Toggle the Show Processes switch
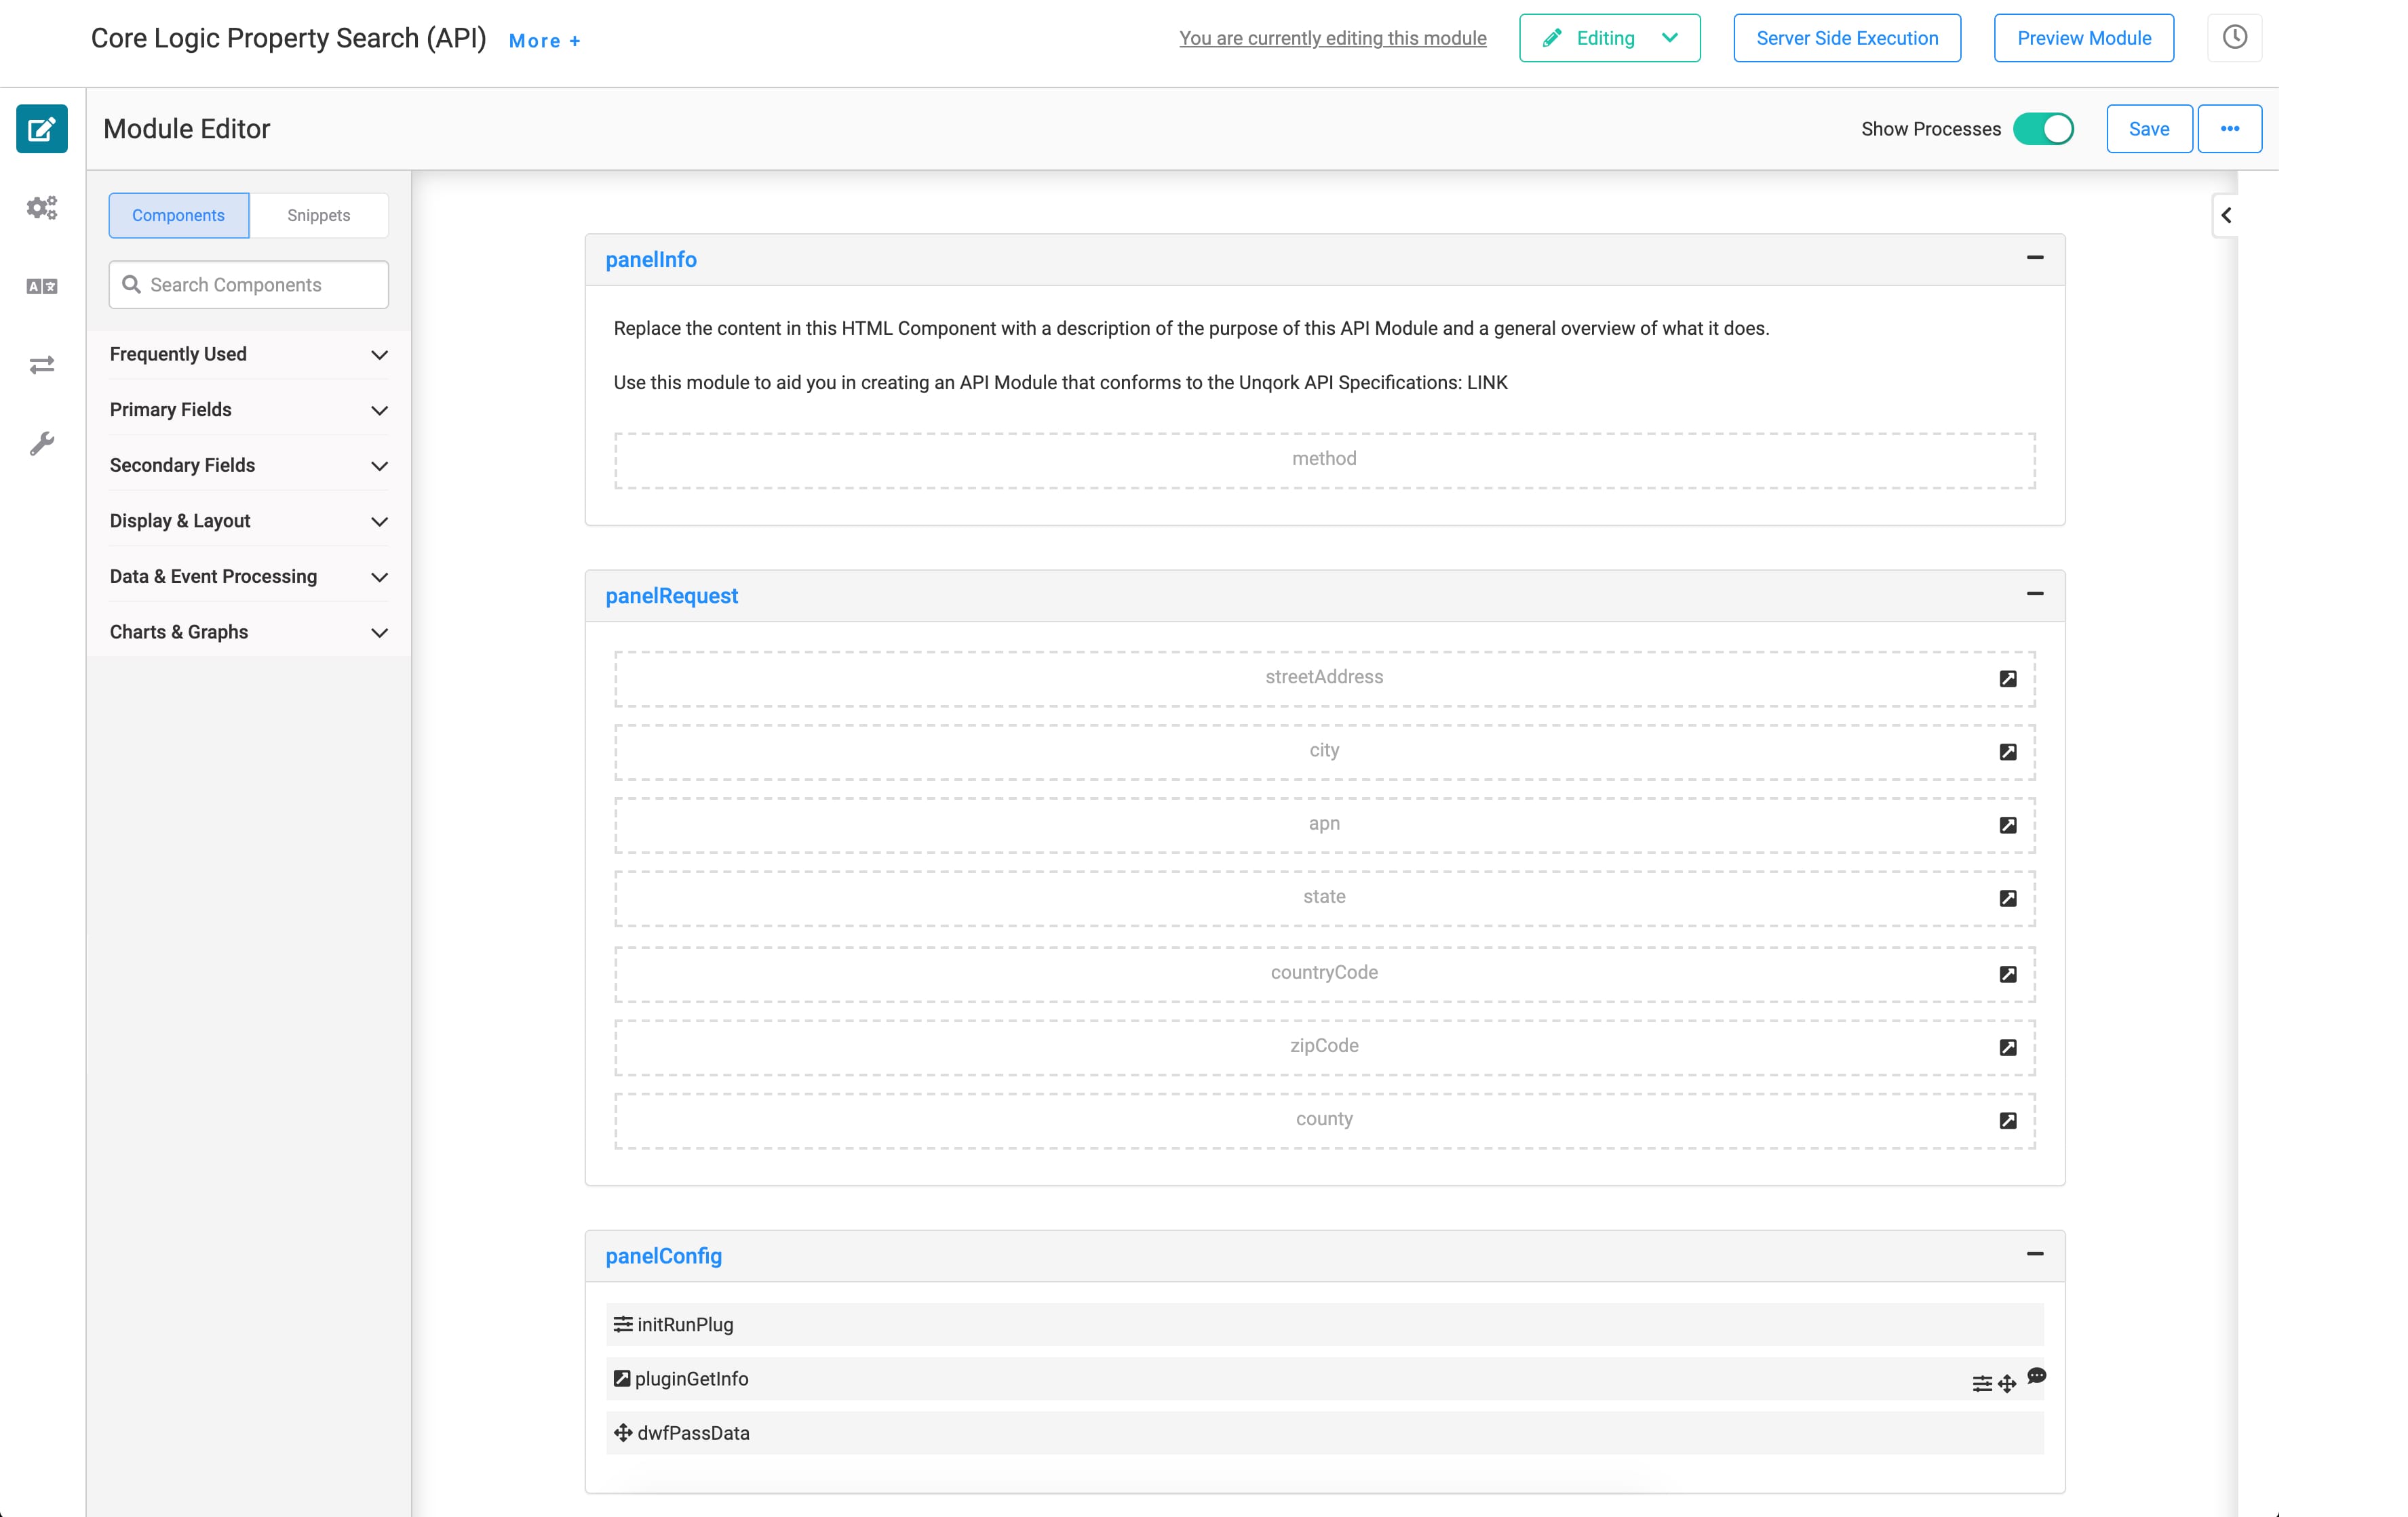2408x1517 pixels. pyautogui.click(x=2044, y=129)
